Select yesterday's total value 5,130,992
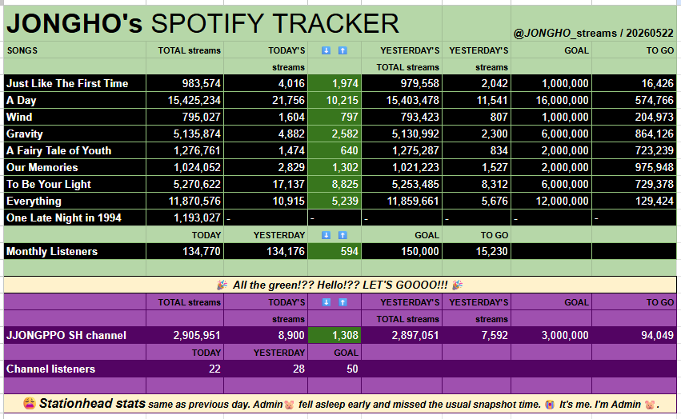The image size is (681, 419). (402, 134)
